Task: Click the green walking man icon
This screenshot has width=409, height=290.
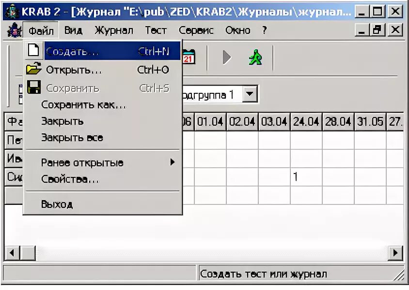Action: (x=255, y=57)
